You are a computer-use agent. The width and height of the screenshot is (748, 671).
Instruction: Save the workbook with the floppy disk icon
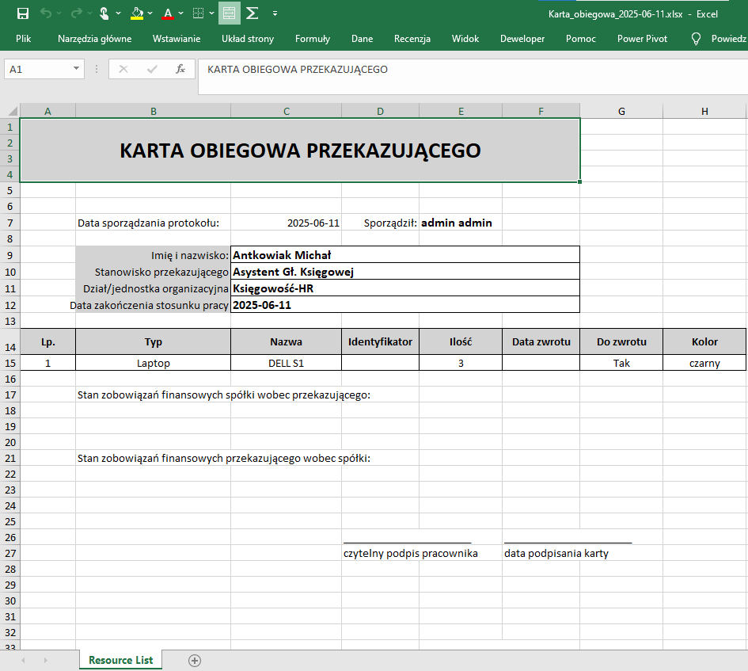(x=22, y=13)
